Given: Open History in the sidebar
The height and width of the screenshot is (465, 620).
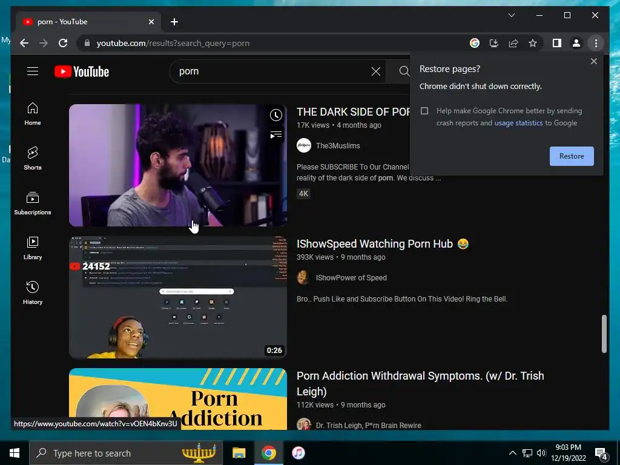Looking at the screenshot, I should pyautogui.click(x=33, y=292).
